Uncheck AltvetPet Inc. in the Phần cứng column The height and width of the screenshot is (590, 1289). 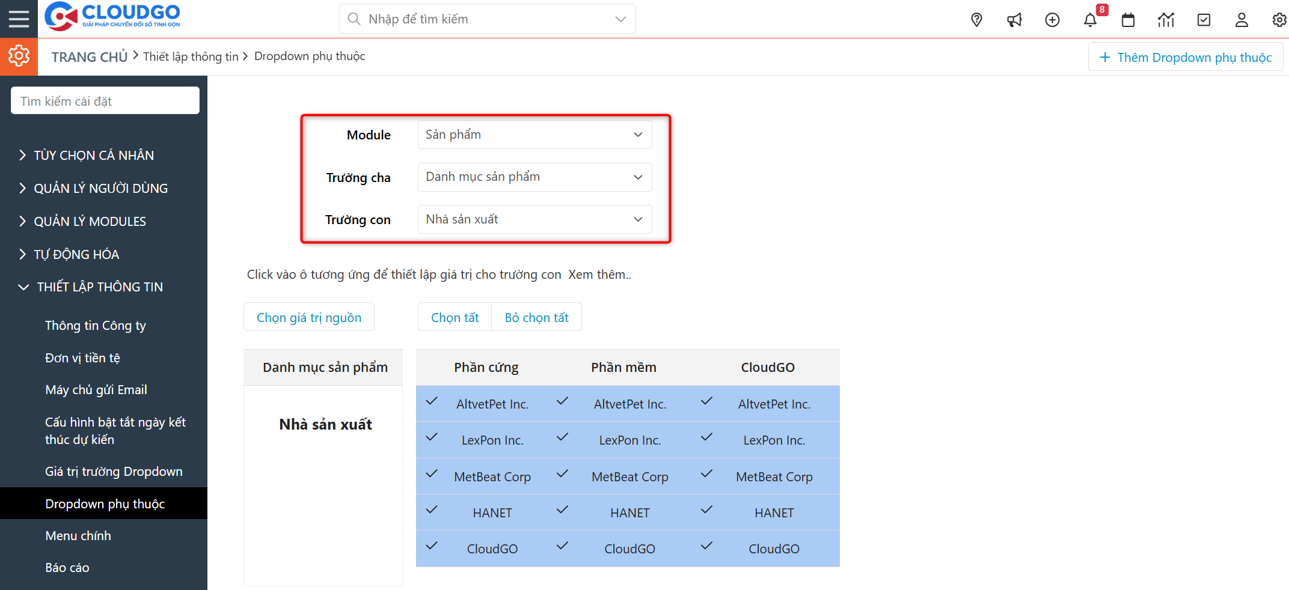[432, 403]
